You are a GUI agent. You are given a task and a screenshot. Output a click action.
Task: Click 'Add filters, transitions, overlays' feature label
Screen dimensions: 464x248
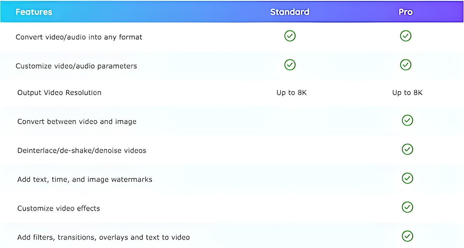click(x=104, y=237)
